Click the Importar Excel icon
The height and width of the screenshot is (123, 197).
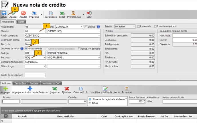pos(55,89)
